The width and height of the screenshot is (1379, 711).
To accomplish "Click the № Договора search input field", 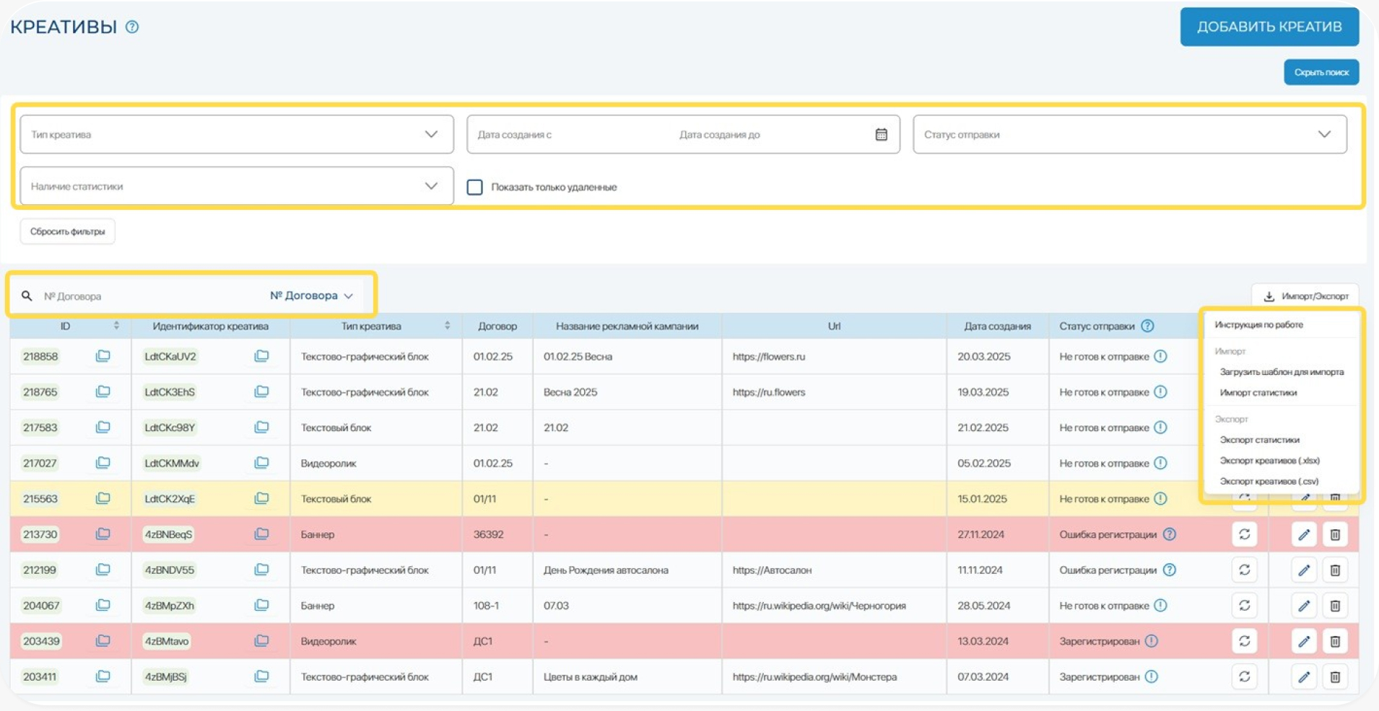I will 148,296.
